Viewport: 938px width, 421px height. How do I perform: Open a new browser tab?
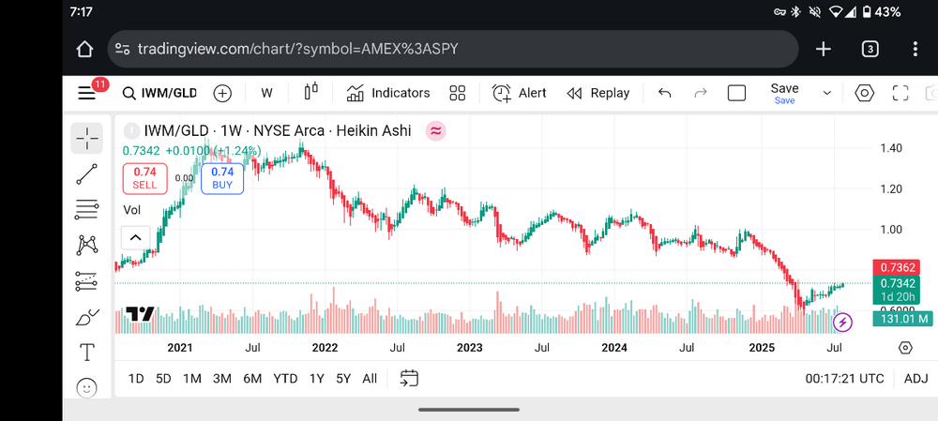pos(824,49)
